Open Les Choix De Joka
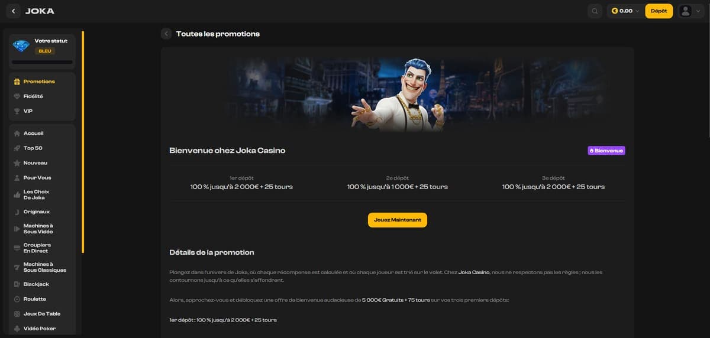The image size is (710, 338). click(x=36, y=194)
